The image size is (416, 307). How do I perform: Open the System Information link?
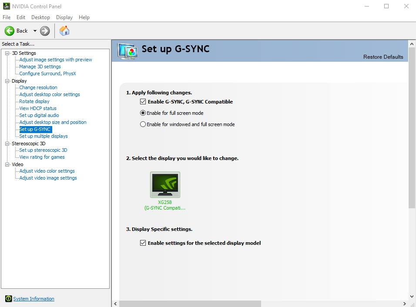tap(34, 299)
